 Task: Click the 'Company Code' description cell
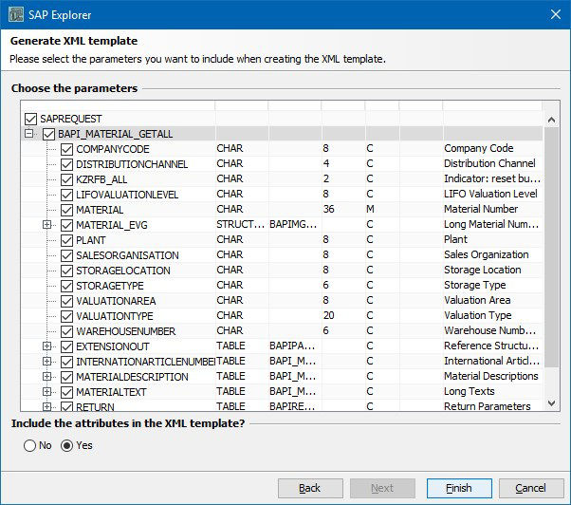tap(478, 148)
